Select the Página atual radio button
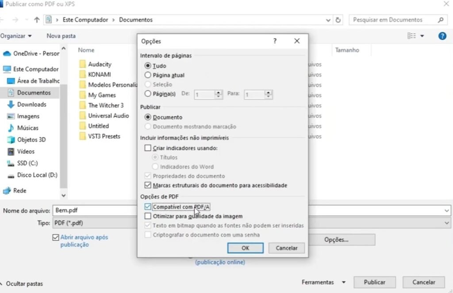This screenshot has height=293, width=453. [148, 75]
